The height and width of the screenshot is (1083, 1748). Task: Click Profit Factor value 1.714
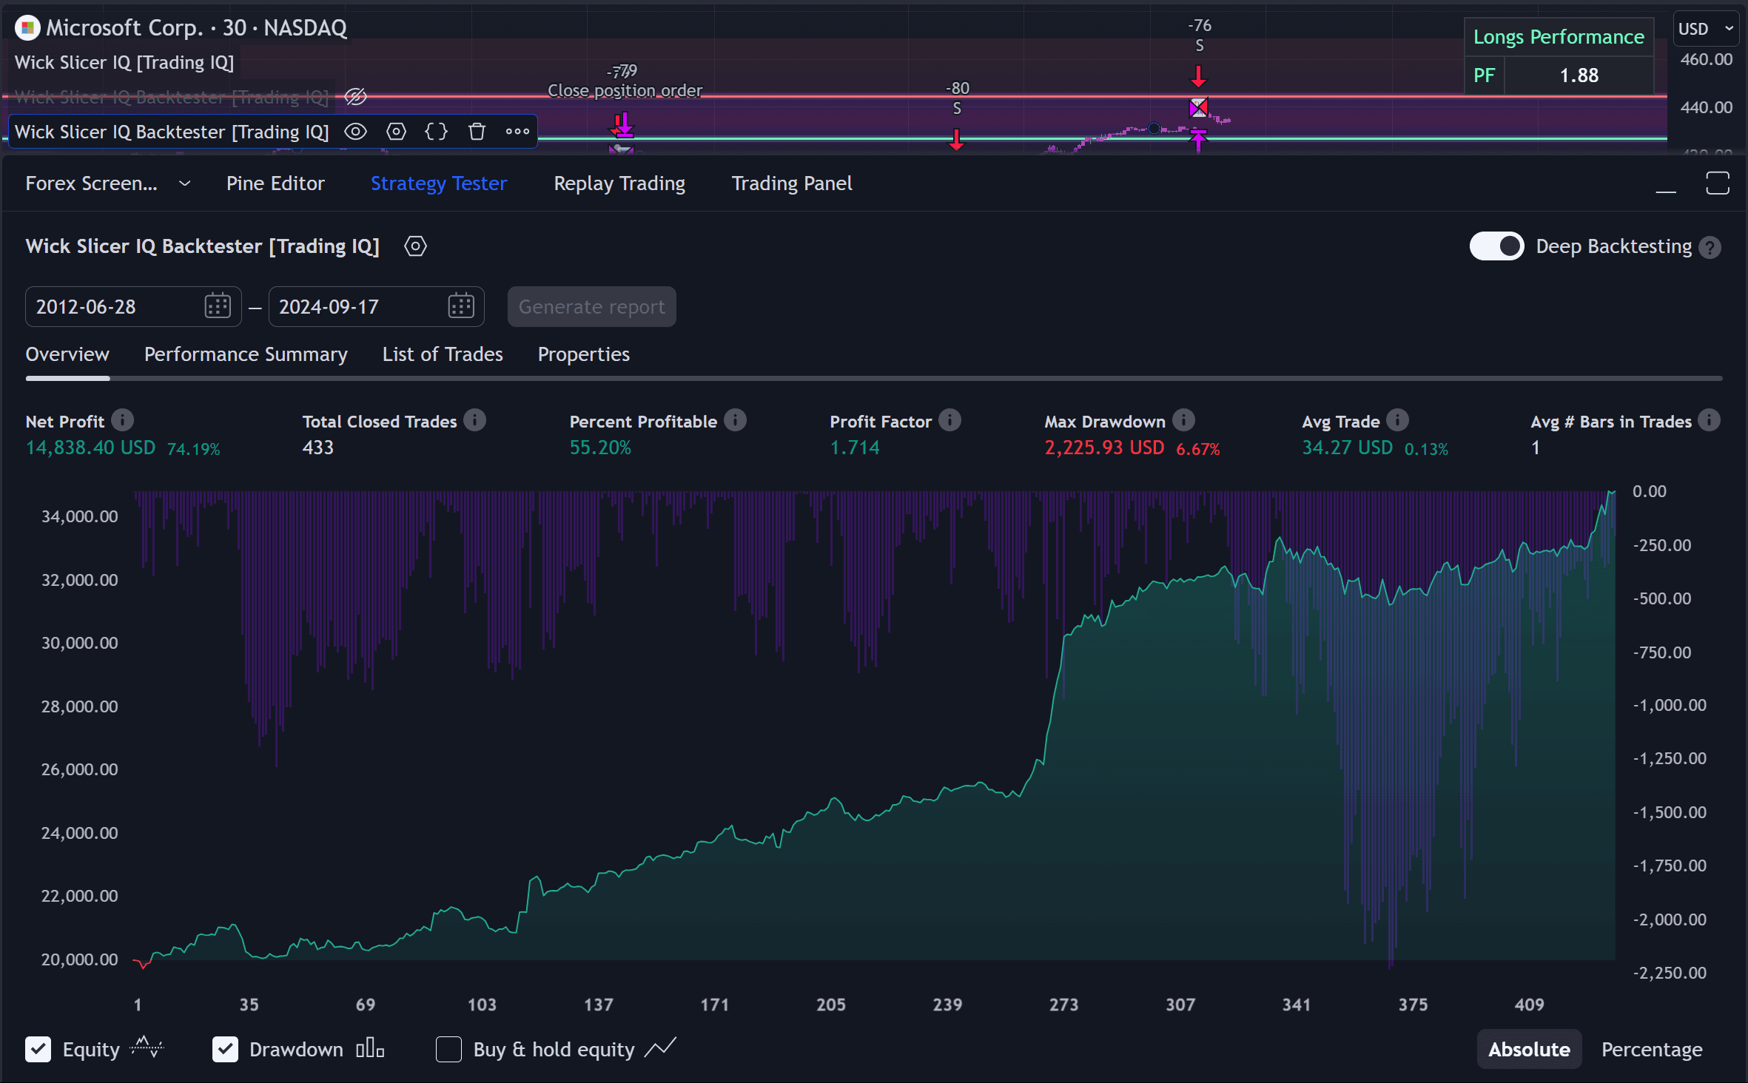point(855,448)
